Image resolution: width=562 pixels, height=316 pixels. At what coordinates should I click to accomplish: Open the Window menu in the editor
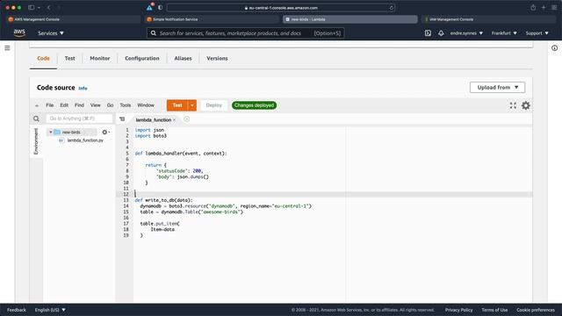[146, 105]
